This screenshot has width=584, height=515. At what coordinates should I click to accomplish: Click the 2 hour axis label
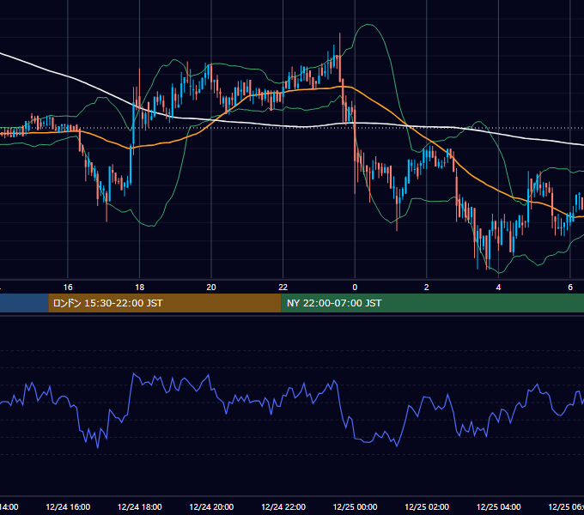click(x=427, y=287)
